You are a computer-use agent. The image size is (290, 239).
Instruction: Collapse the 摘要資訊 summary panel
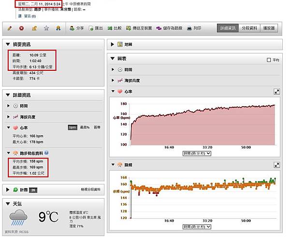(8, 44)
